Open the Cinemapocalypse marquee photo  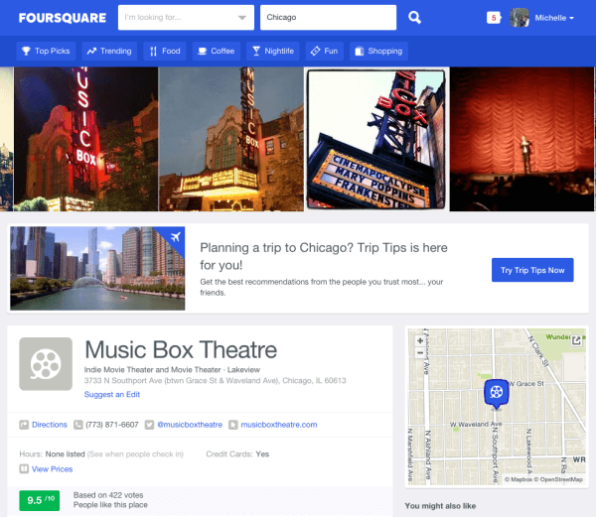coord(376,139)
